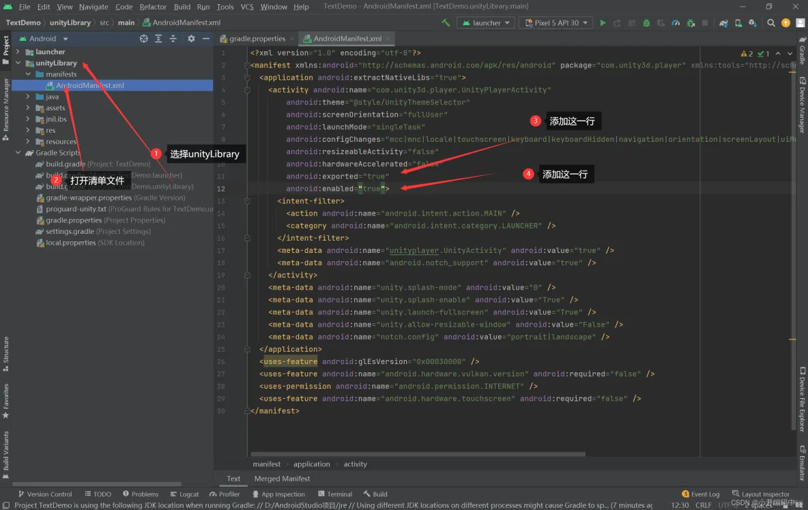Fold the intent-filter block at line 13
Viewport: 808px width, 510px height.
click(x=247, y=201)
